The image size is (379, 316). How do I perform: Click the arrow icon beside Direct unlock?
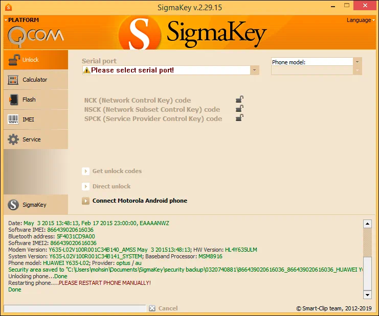coord(85,186)
